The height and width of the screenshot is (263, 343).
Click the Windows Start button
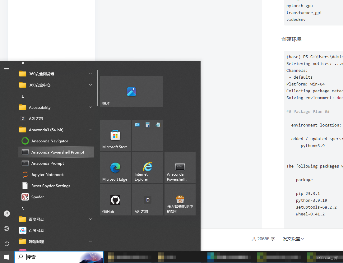click(7, 257)
